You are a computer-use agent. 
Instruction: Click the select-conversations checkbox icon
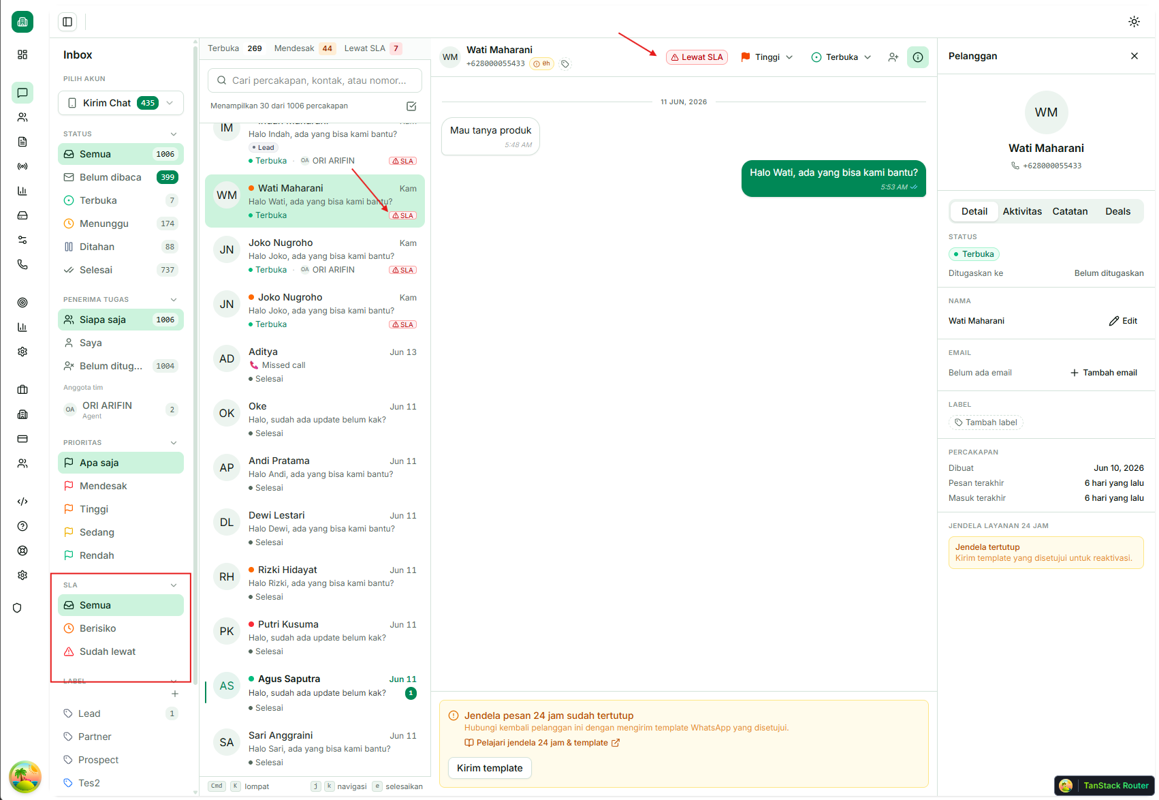411,106
